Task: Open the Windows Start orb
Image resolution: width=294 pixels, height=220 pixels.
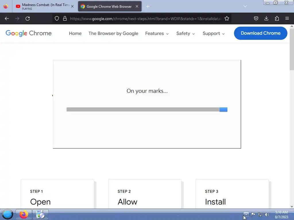Action: (x=7, y=214)
